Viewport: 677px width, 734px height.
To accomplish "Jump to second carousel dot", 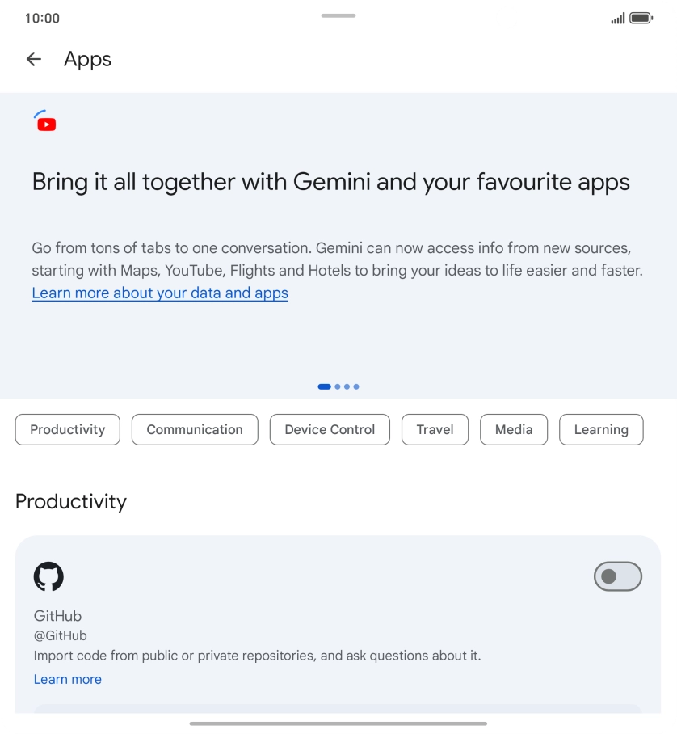I will [338, 386].
